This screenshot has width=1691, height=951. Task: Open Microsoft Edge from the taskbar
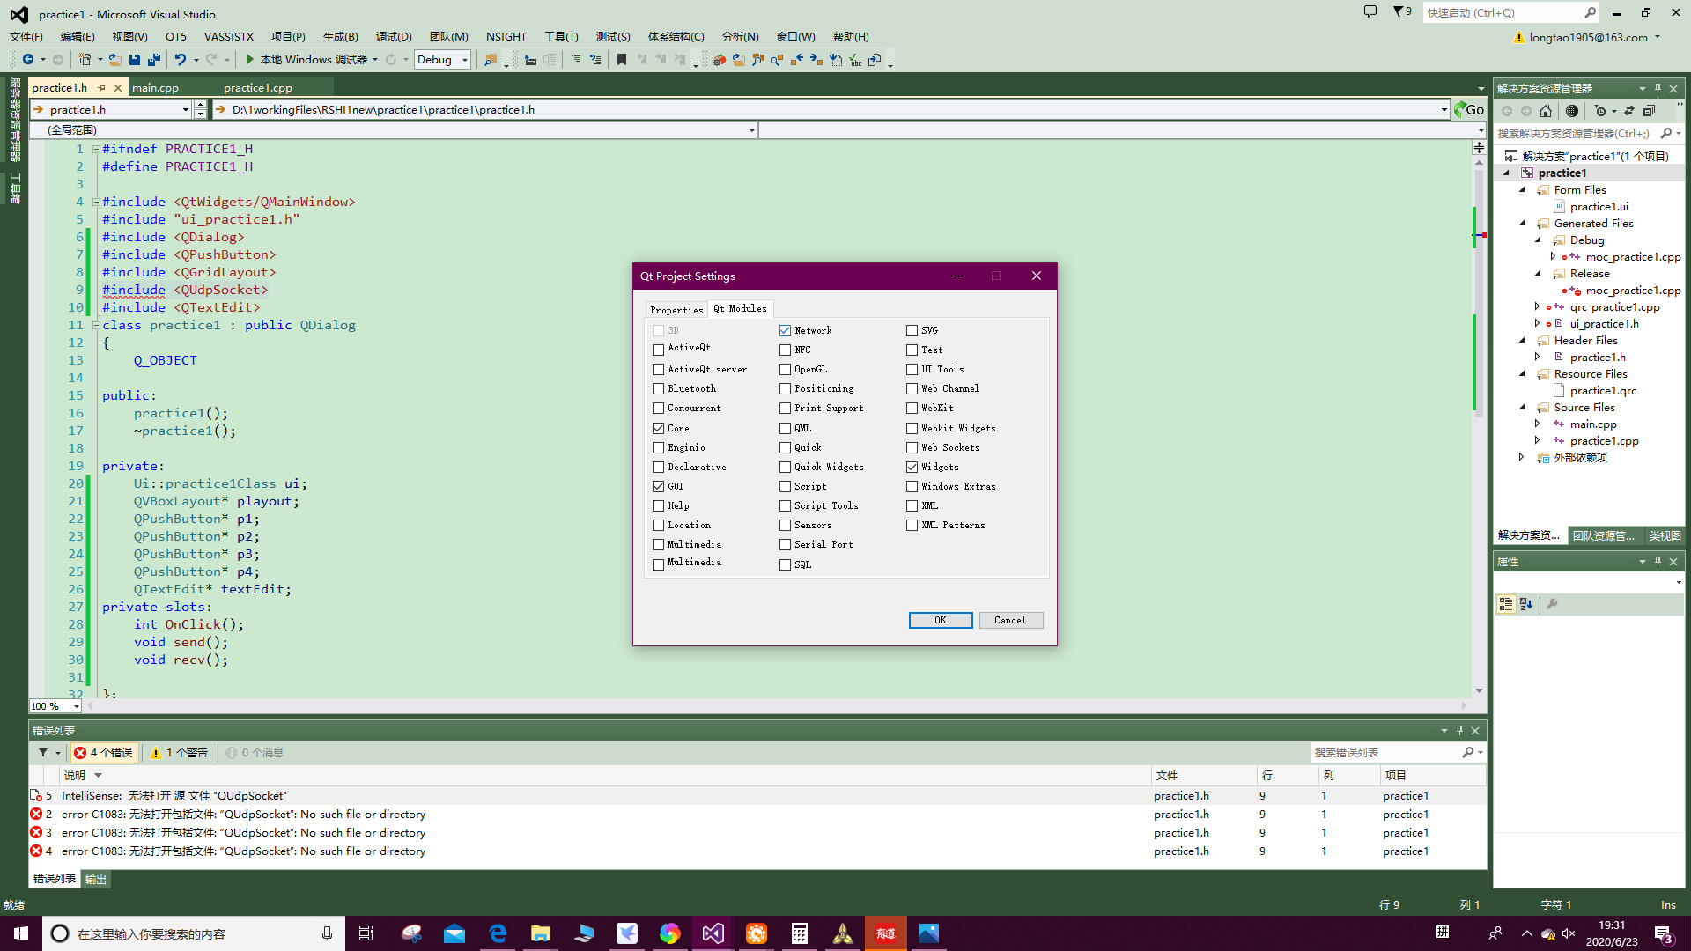(x=498, y=933)
